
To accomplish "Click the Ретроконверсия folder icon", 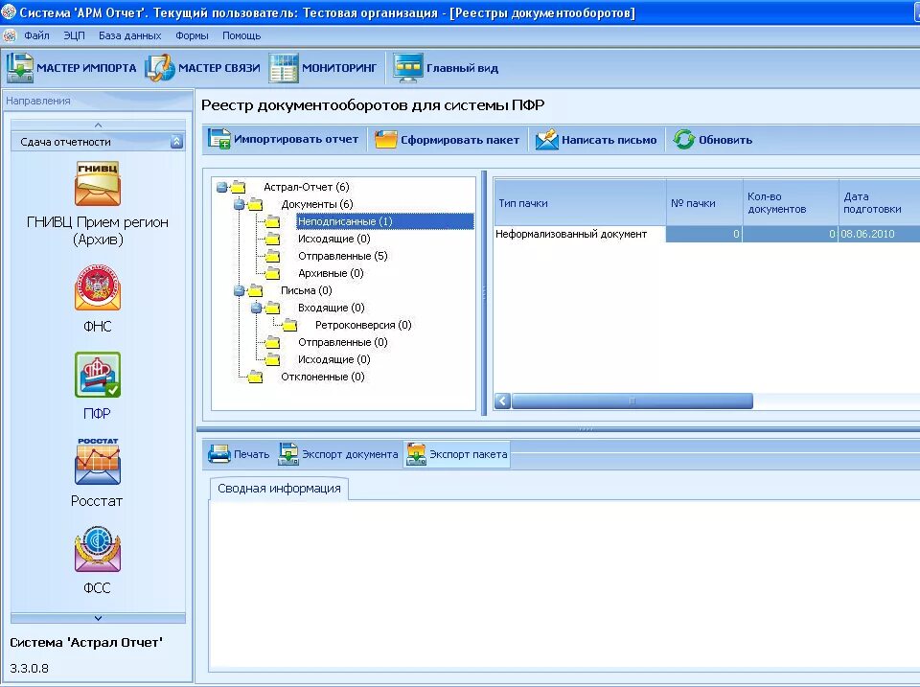I will tap(289, 325).
